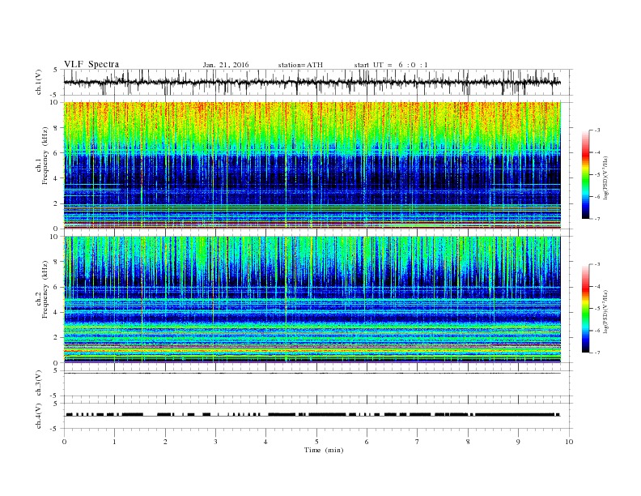Click "ch.1(V)" axis label beside the waveform
The width and height of the screenshot is (641, 496).
(x=40, y=83)
